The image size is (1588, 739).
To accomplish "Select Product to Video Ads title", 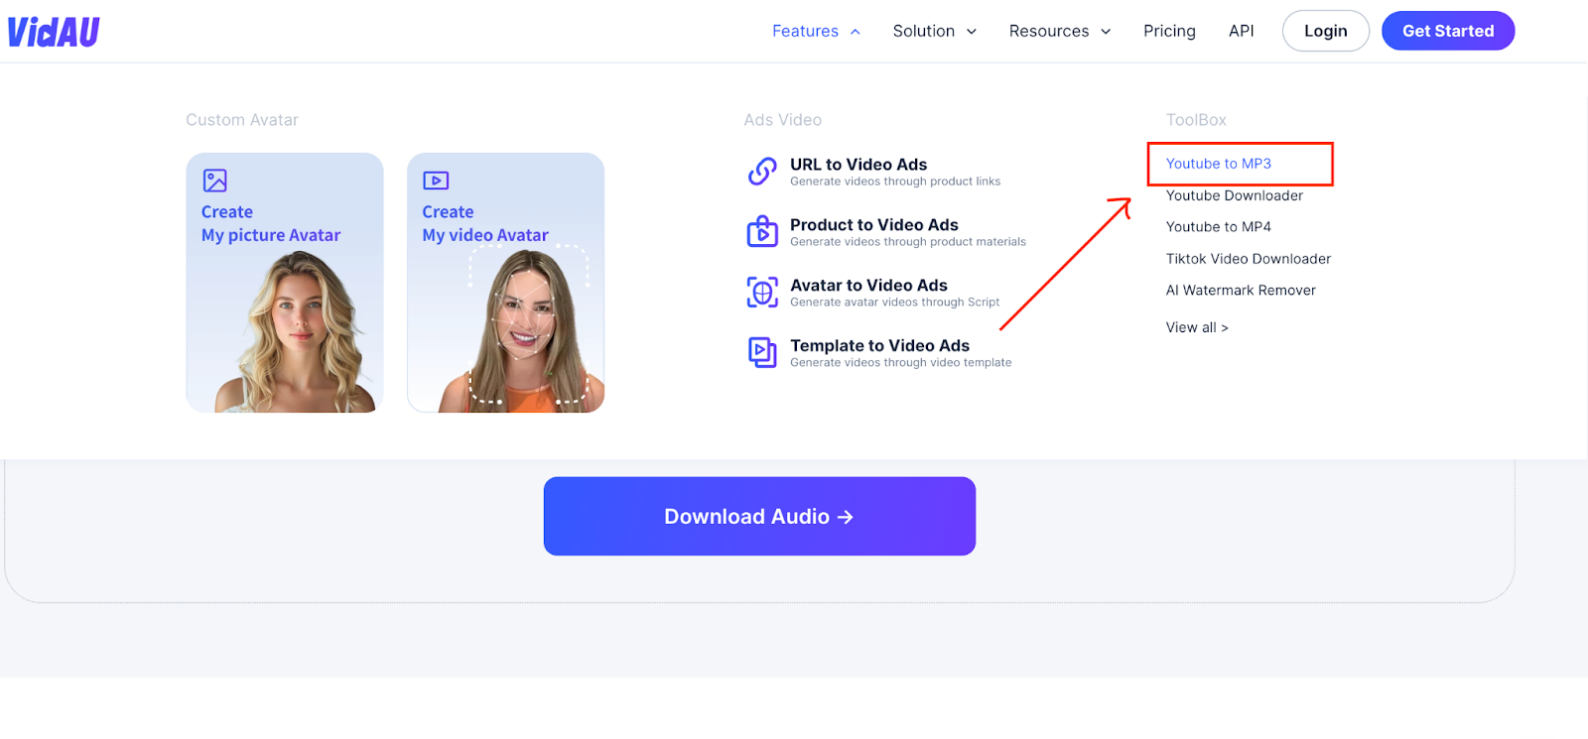I will (874, 225).
